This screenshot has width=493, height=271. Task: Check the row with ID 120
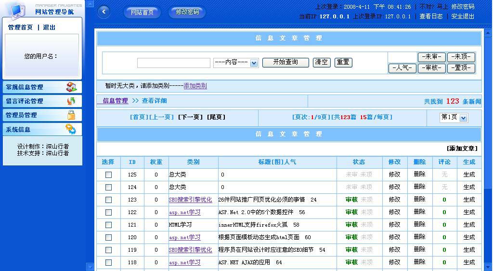pos(108,237)
